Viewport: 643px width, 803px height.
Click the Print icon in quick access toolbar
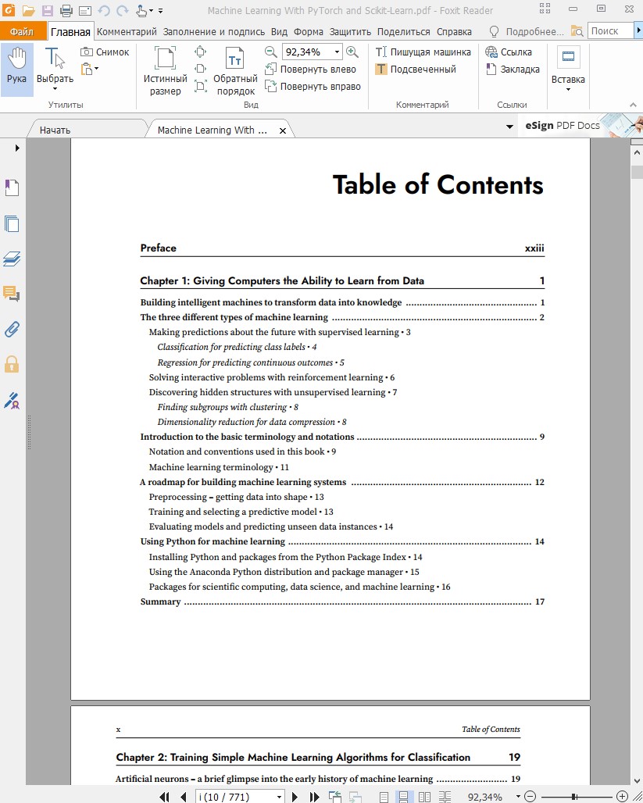(x=66, y=11)
